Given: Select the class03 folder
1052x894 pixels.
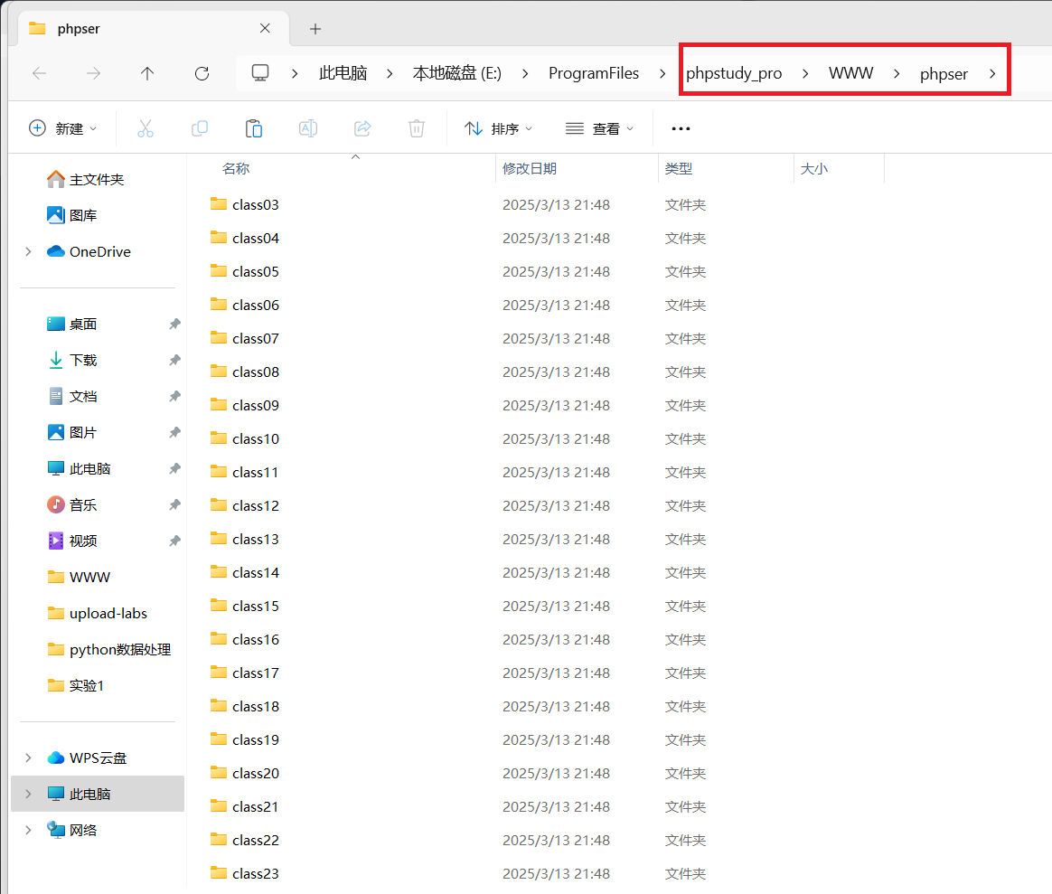Looking at the screenshot, I should (256, 204).
